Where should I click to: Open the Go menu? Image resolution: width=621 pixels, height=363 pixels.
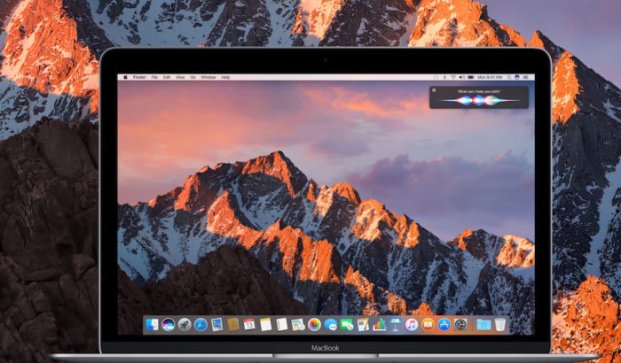pyautogui.click(x=194, y=77)
